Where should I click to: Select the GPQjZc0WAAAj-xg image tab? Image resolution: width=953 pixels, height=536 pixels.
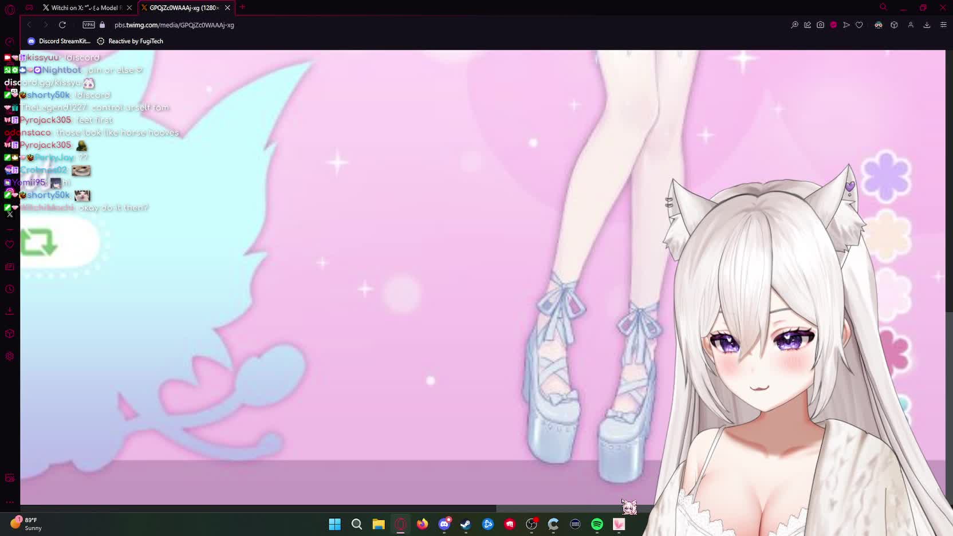181,7
